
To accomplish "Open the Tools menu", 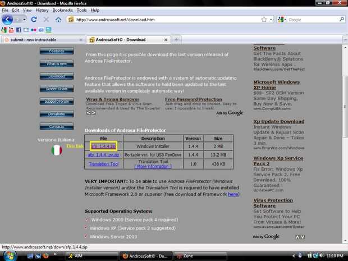I will coord(82,10).
